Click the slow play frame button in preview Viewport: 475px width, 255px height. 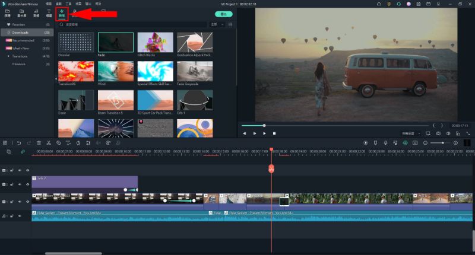tap(255, 133)
